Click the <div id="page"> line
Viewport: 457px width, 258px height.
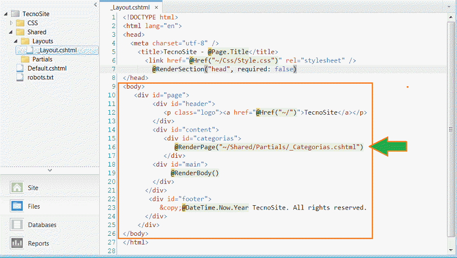tap(162, 95)
